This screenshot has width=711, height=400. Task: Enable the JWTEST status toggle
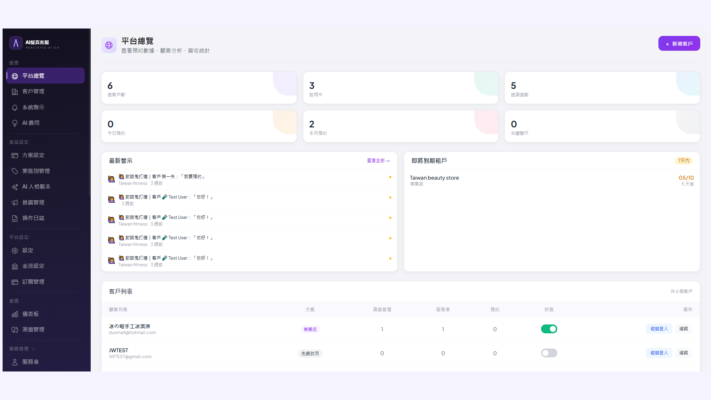point(549,353)
